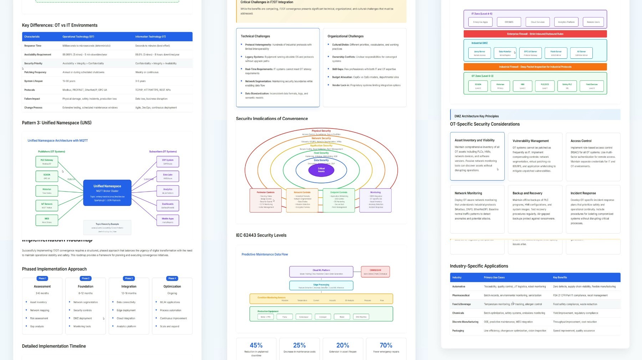Click the Mobile Apps subscriber node
This screenshot has width=642, height=360.
168,220
